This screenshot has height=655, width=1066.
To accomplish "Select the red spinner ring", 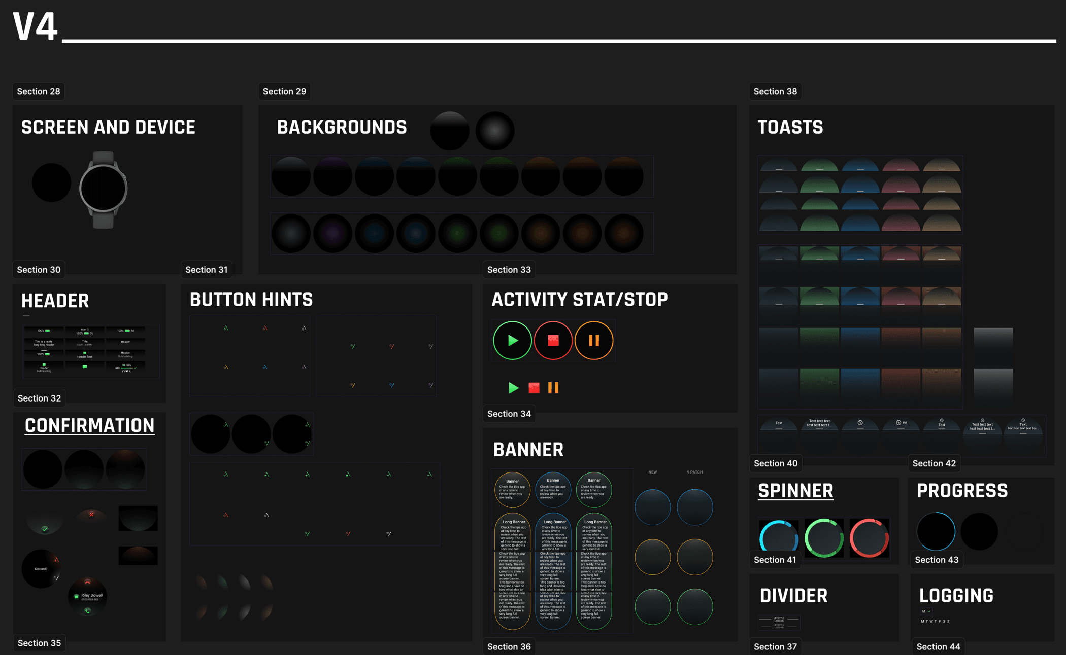I will coord(869,538).
